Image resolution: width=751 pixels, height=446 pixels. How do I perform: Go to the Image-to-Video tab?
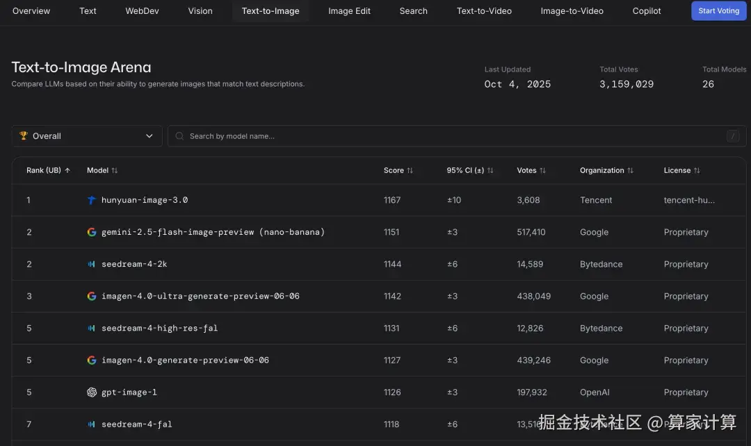[572, 11]
